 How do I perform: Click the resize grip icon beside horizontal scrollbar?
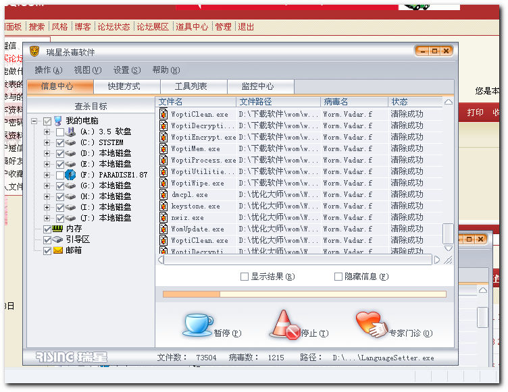[x=448, y=260]
